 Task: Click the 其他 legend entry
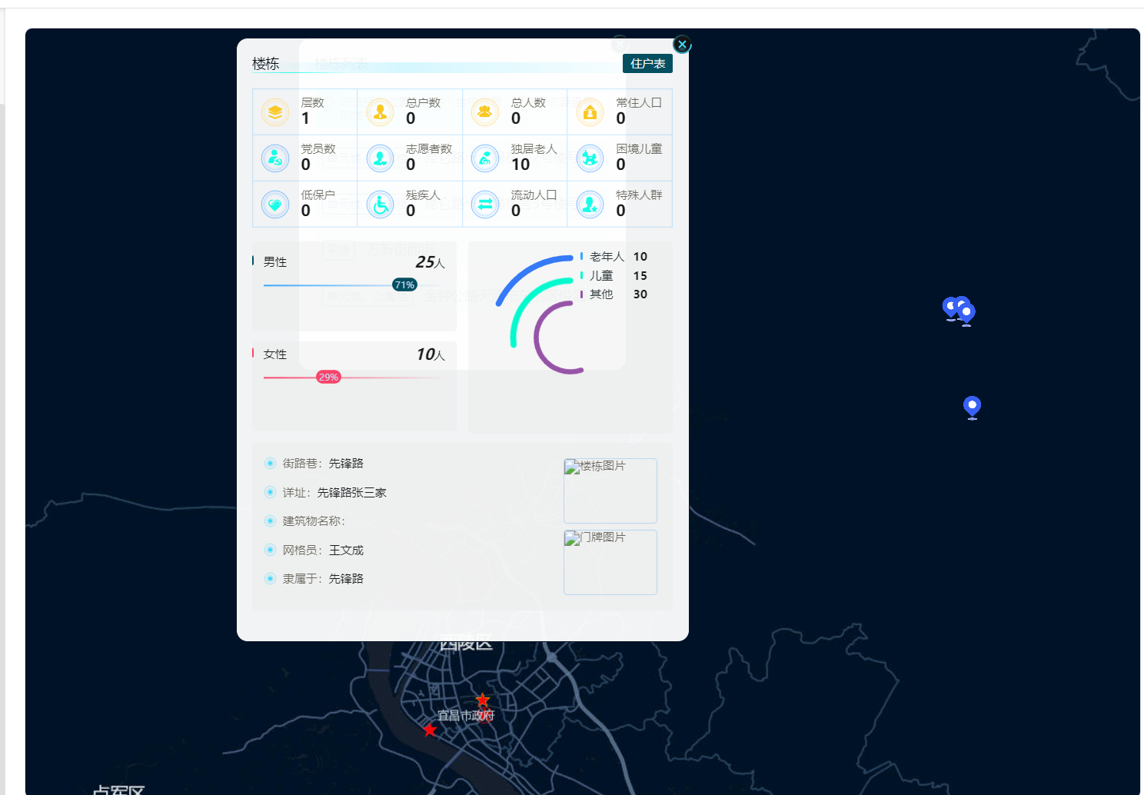[614, 294]
